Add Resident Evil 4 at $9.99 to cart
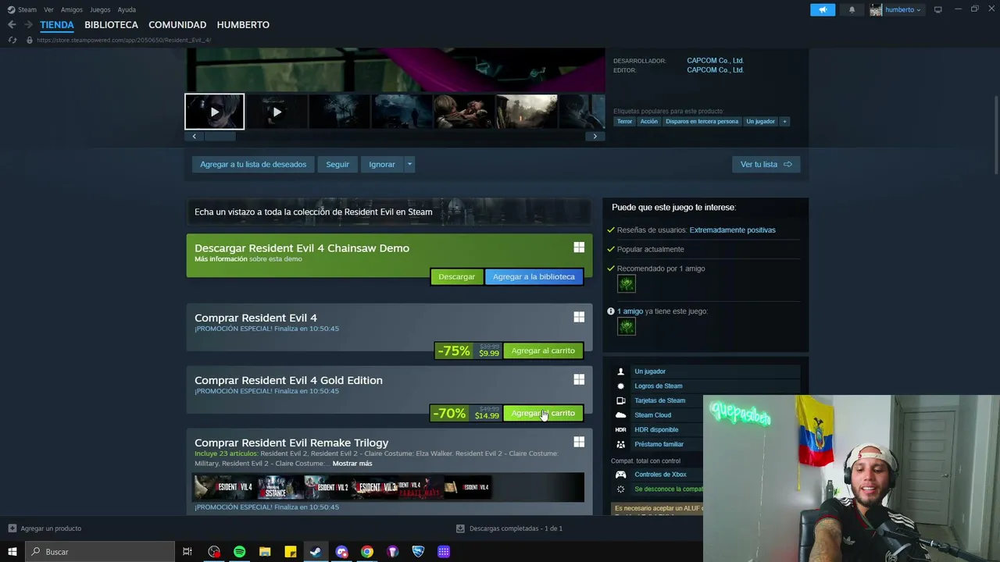This screenshot has height=562, width=1000. 543,350
